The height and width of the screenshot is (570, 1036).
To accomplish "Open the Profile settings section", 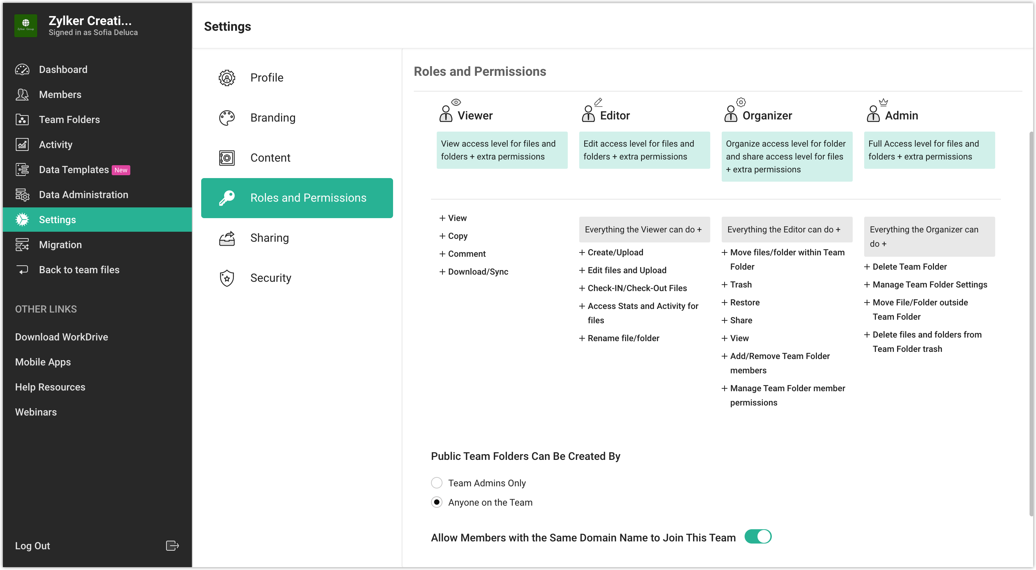I will click(267, 78).
